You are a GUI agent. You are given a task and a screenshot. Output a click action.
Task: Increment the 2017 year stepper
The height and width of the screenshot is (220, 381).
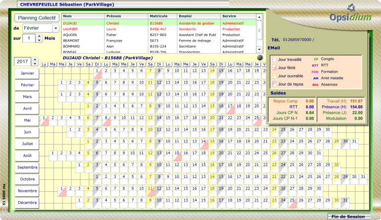[34, 59]
